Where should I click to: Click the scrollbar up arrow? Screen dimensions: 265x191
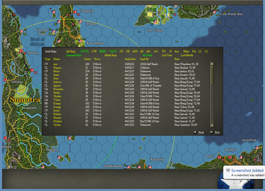pos(212,63)
